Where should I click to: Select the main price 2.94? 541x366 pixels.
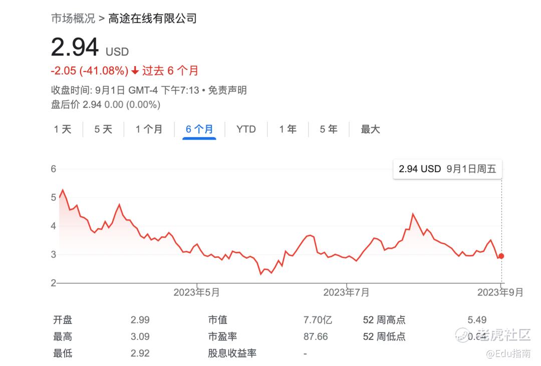pos(75,47)
